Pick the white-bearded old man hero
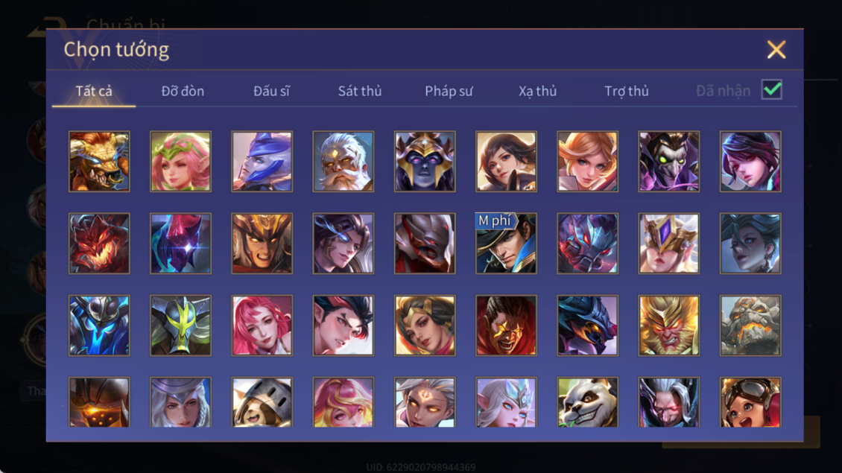842x473 pixels. [344, 162]
